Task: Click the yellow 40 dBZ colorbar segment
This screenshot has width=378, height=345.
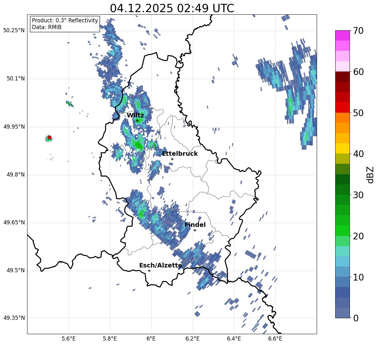Action: (x=342, y=148)
